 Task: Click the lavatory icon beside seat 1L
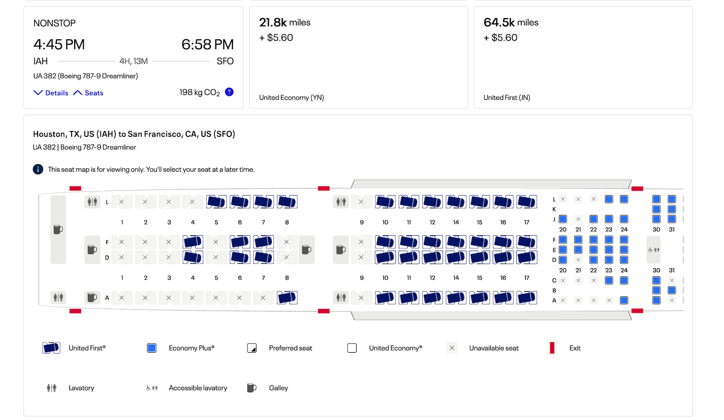pyautogui.click(x=92, y=202)
